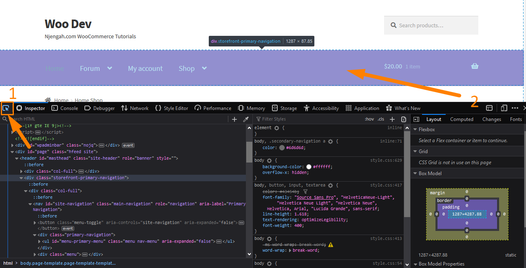526x268 pixels.
Task: Switch to the Debugger tab
Action: [x=99, y=108]
